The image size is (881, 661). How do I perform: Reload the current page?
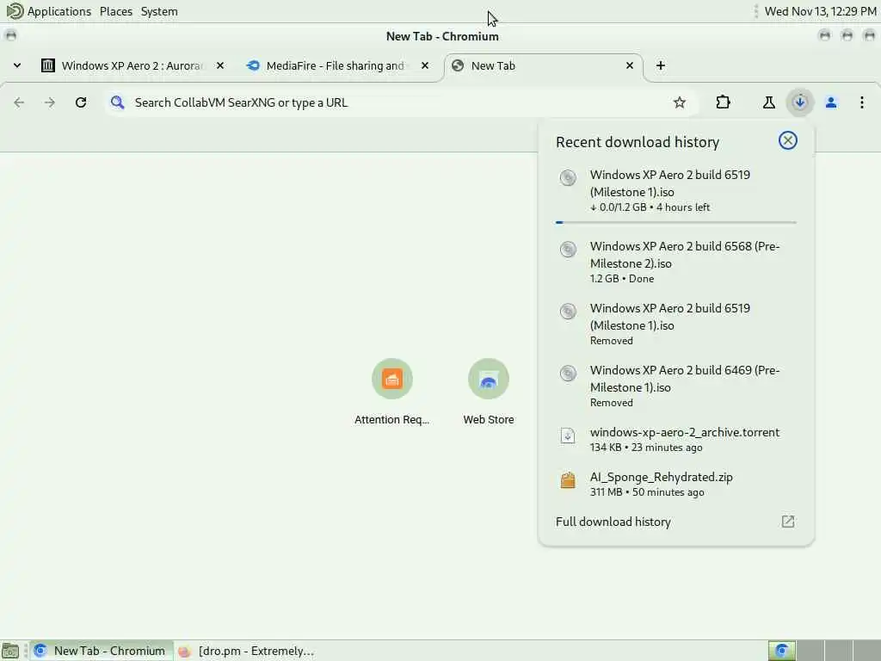pyautogui.click(x=81, y=102)
